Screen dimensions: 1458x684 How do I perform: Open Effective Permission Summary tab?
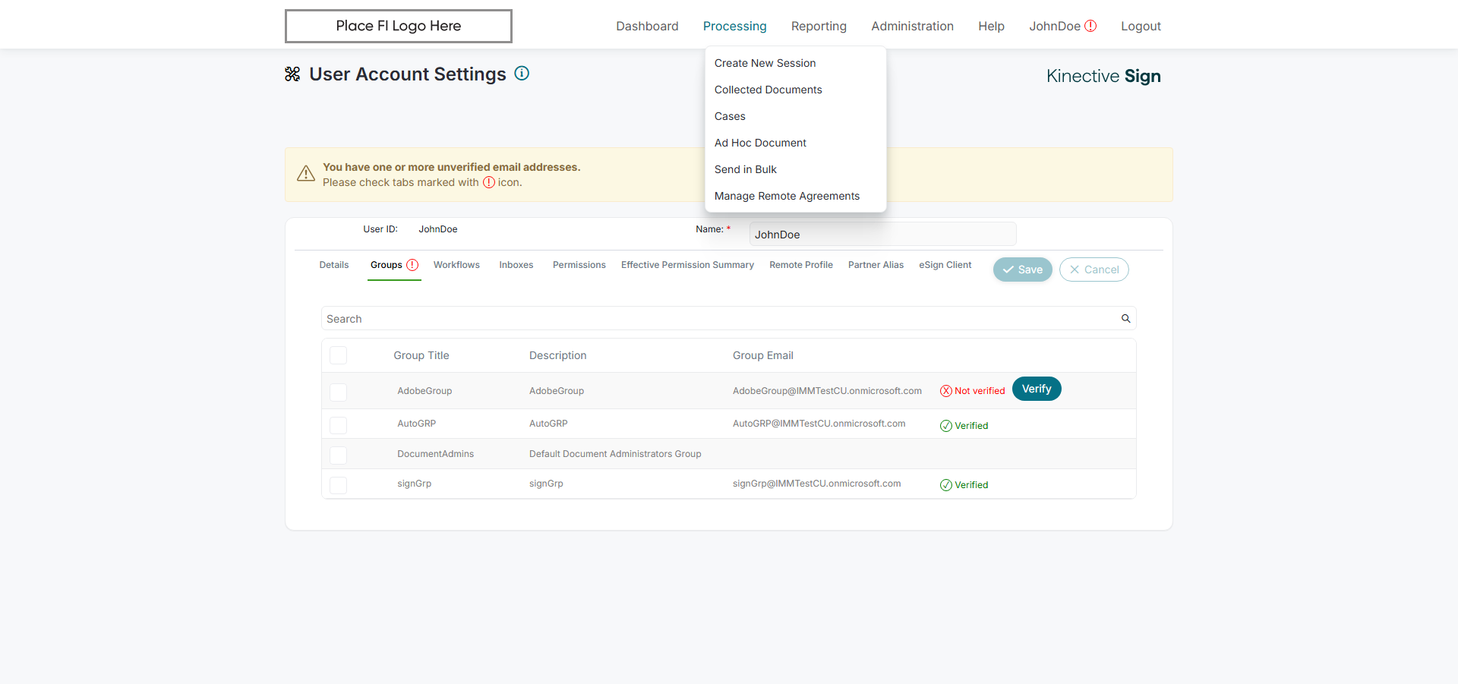(687, 265)
